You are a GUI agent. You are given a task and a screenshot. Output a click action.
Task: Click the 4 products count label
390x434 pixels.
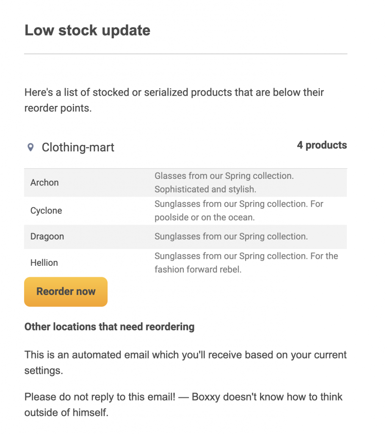(322, 145)
